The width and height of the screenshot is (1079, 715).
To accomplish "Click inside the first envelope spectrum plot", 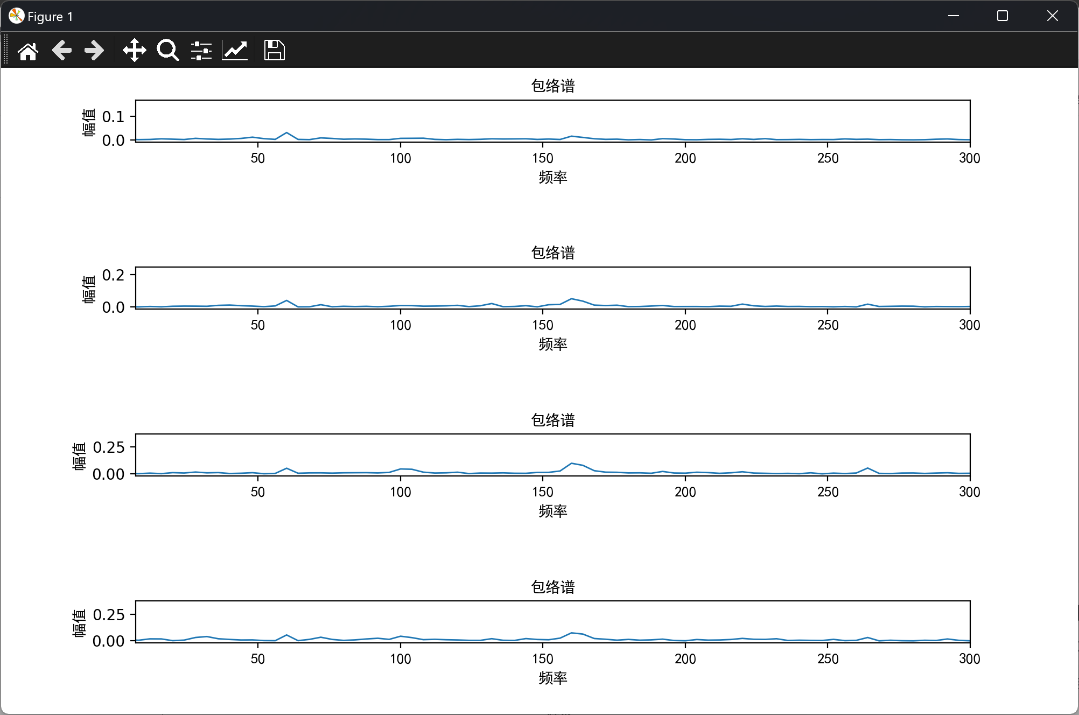I will point(552,121).
